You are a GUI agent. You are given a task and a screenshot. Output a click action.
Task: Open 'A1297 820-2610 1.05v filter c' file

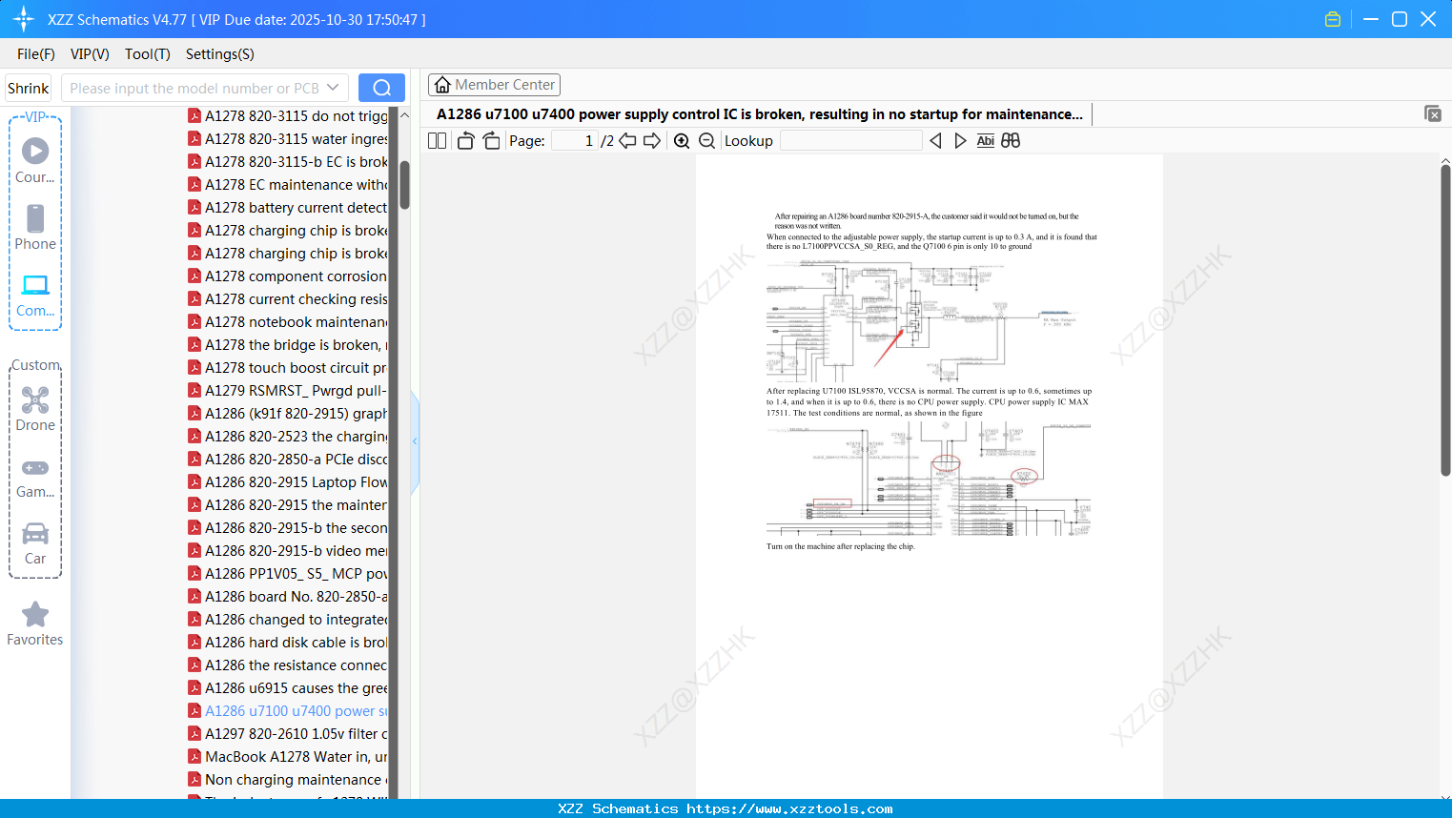[287, 733]
